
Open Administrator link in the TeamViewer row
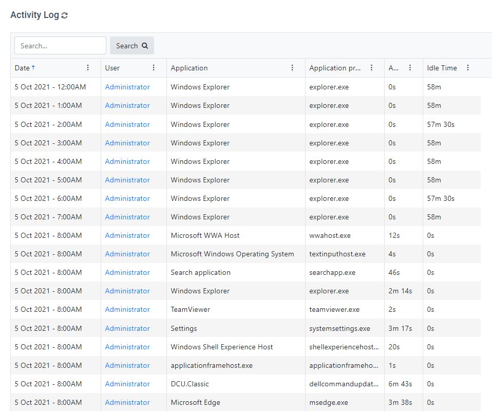point(127,309)
